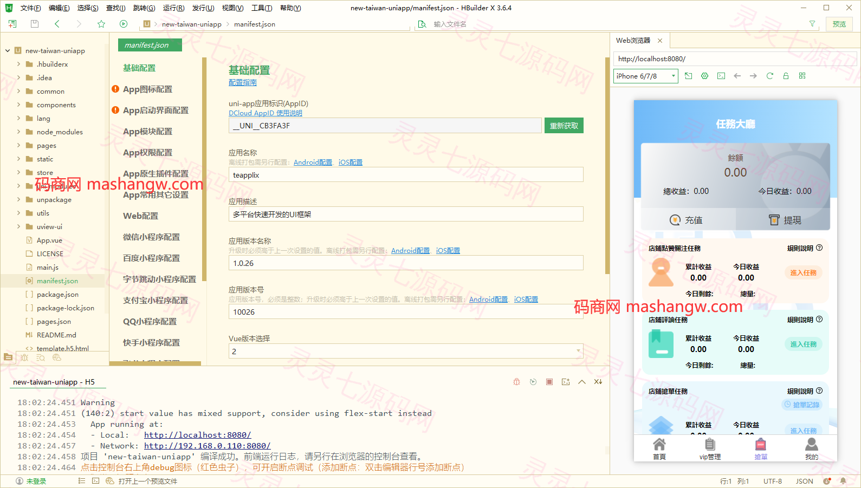Open the 运行(R) menu
Screen dimensions: 861x488
(173, 8)
